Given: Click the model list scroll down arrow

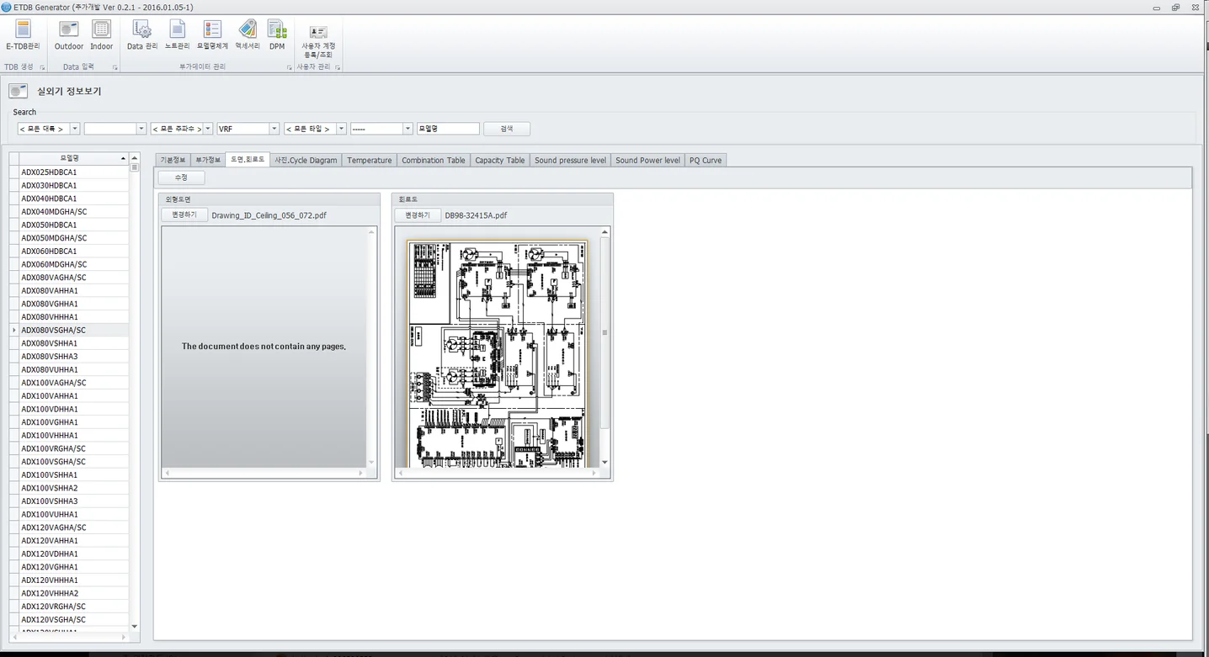Looking at the screenshot, I should pos(135,626).
